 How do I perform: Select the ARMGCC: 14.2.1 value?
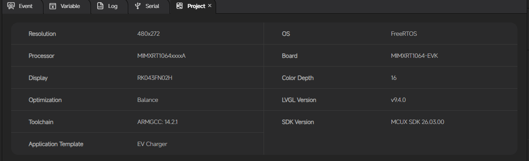[x=158, y=122]
